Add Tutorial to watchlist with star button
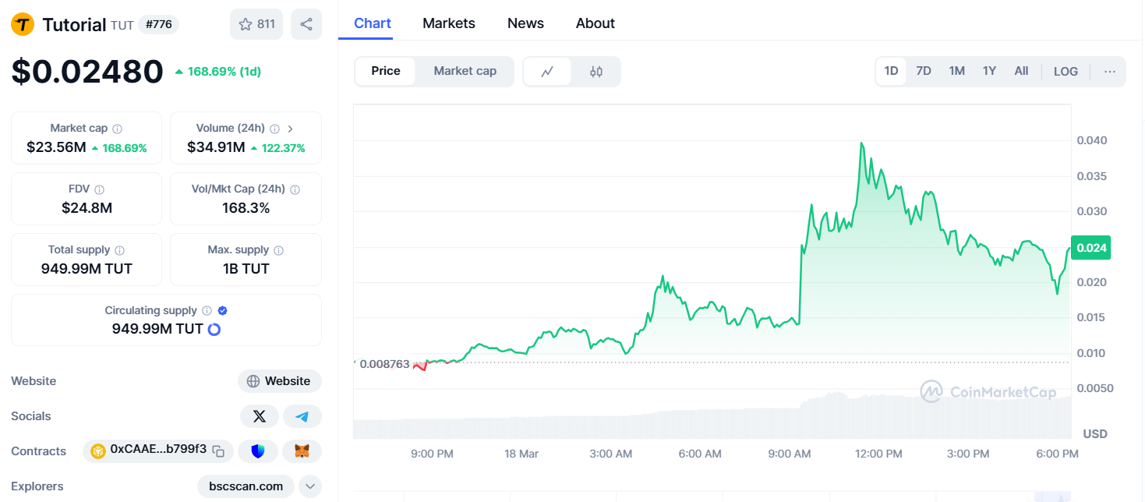Image resolution: width=1145 pixels, height=502 pixels. pyautogui.click(x=256, y=24)
